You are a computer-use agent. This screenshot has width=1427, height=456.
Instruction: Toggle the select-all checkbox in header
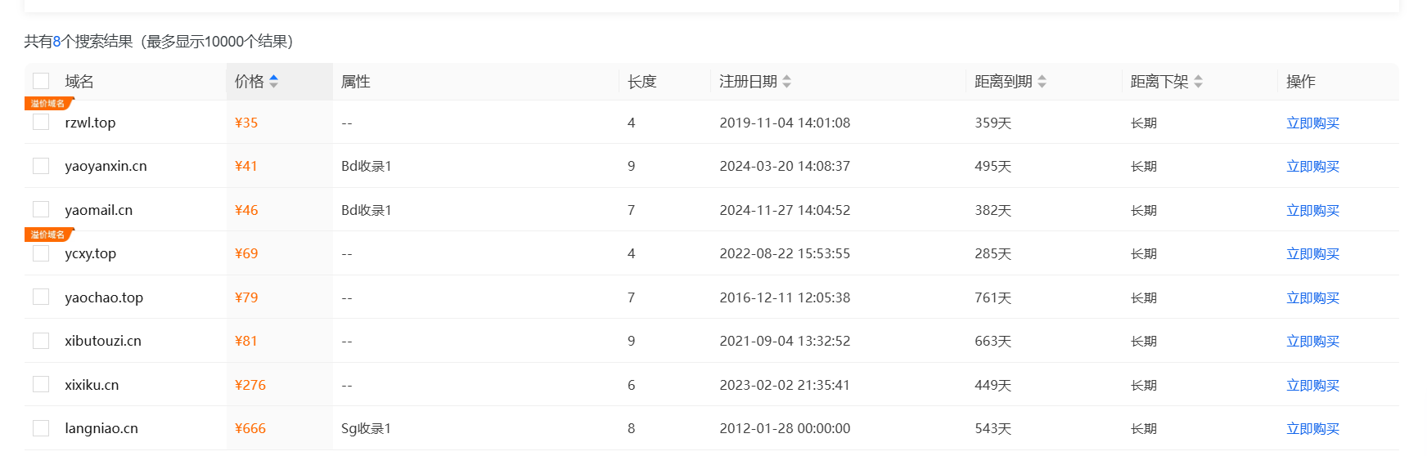coord(41,81)
